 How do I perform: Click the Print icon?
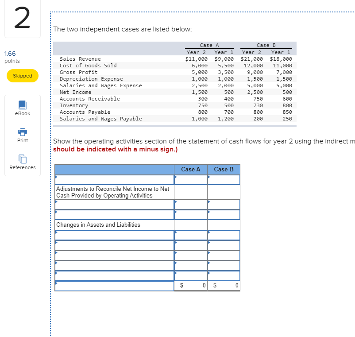coord(22,136)
